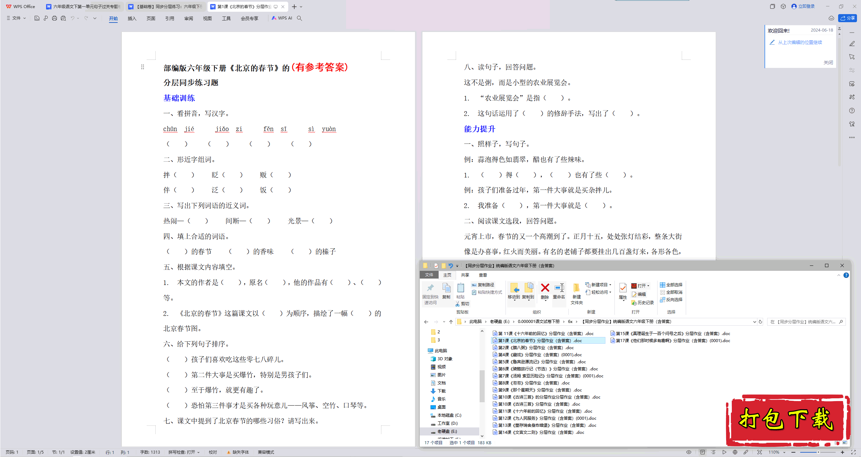Click 关闭 in welcome back popup
Viewport: 861px width, 457px height.
point(828,63)
